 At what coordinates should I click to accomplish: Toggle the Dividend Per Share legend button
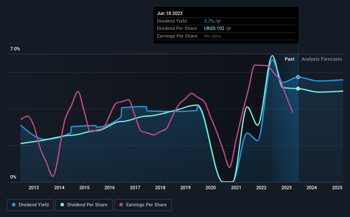click(x=84, y=205)
